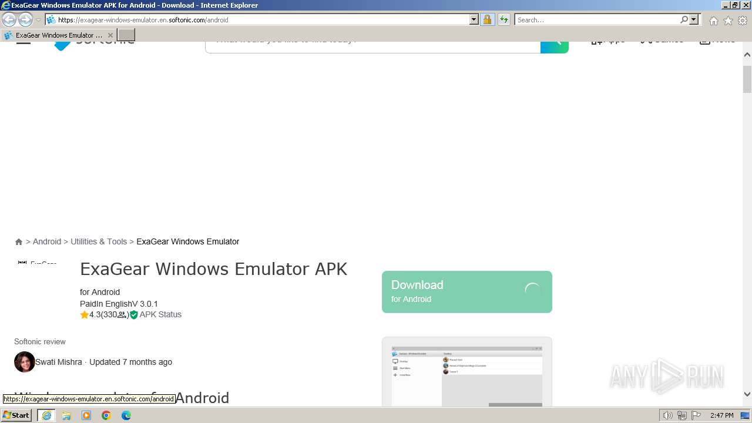Click the ExaGear Windows Emulator APK heading
This screenshot has width=752, height=423.
pos(214,268)
